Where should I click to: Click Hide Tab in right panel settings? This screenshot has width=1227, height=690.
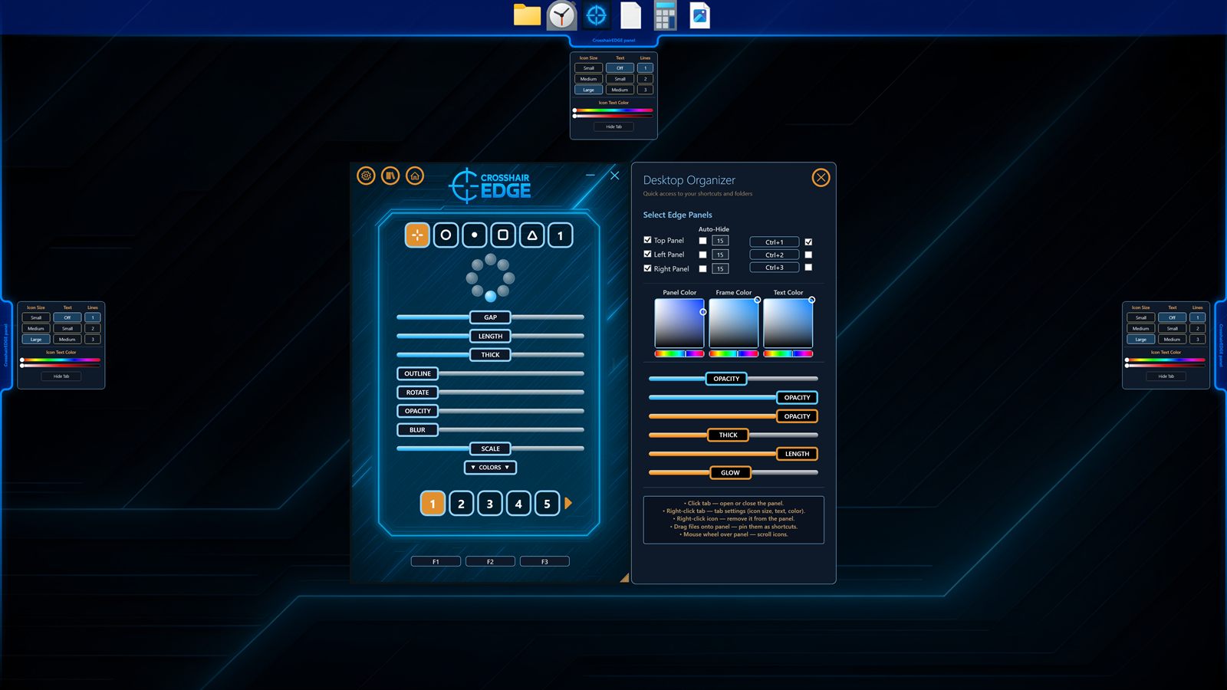click(1166, 376)
